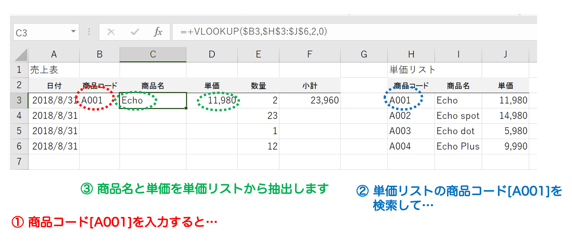Expand the Name Box dropdown arrow
Viewport: 572px width, 247px height.
pyautogui.click(x=73, y=32)
